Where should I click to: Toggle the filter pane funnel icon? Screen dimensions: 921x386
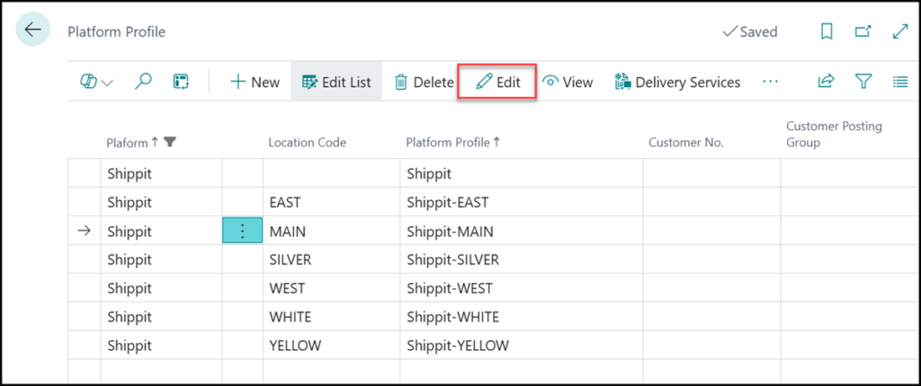point(863,82)
